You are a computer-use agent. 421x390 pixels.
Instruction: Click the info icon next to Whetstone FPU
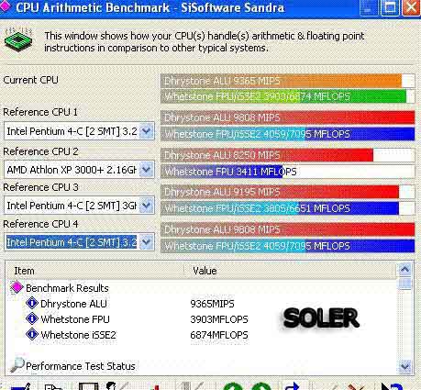point(32,318)
